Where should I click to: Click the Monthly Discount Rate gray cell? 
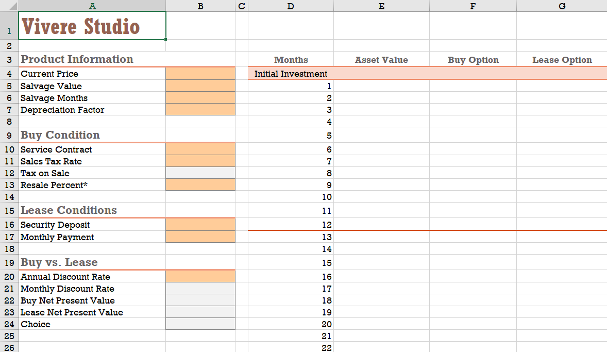point(200,288)
